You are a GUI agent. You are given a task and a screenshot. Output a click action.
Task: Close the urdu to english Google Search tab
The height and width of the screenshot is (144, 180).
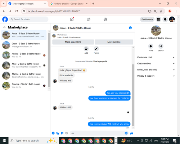pyautogui.click(x=87, y=4)
